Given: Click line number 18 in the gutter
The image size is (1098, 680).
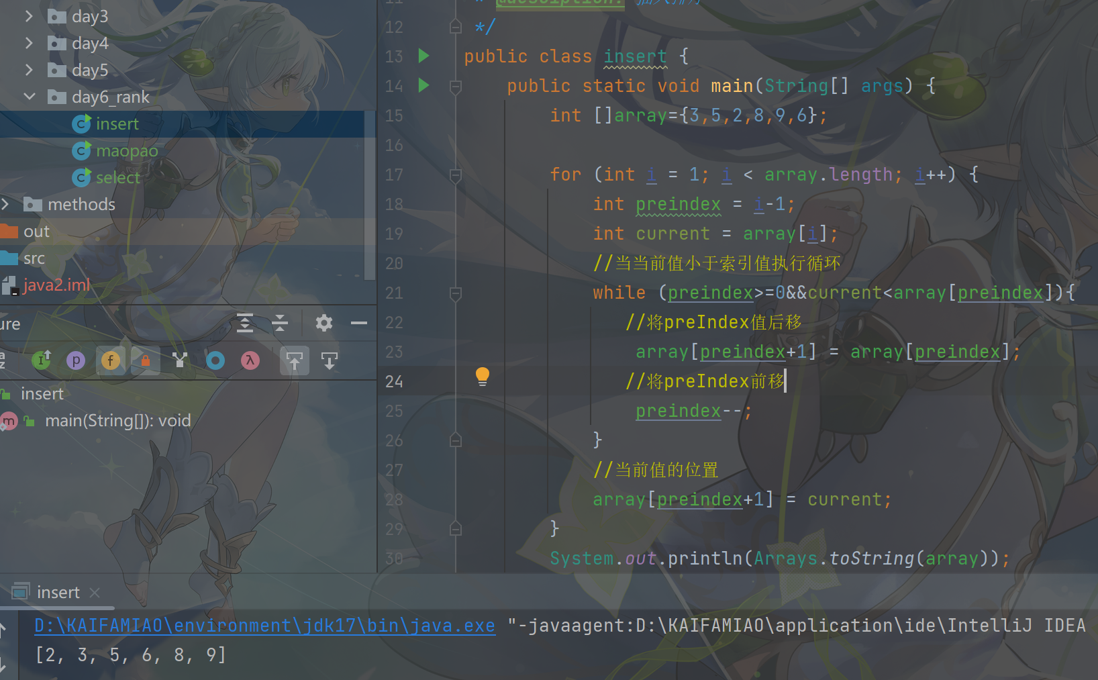Looking at the screenshot, I should (x=394, y=204).
